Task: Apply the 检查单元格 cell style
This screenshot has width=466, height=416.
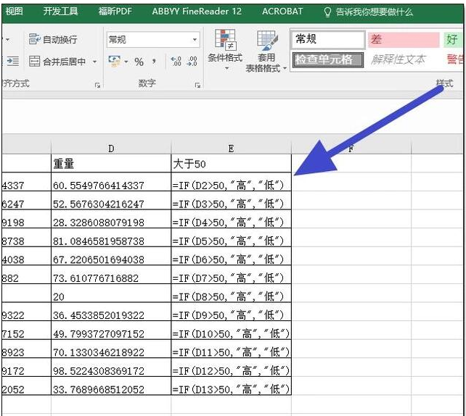Action: (x=328, y=60)
